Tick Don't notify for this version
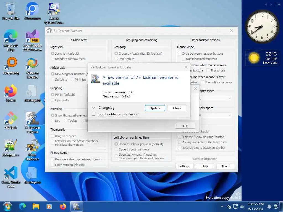This screenshot has height=212, width=283. point(93,114)
